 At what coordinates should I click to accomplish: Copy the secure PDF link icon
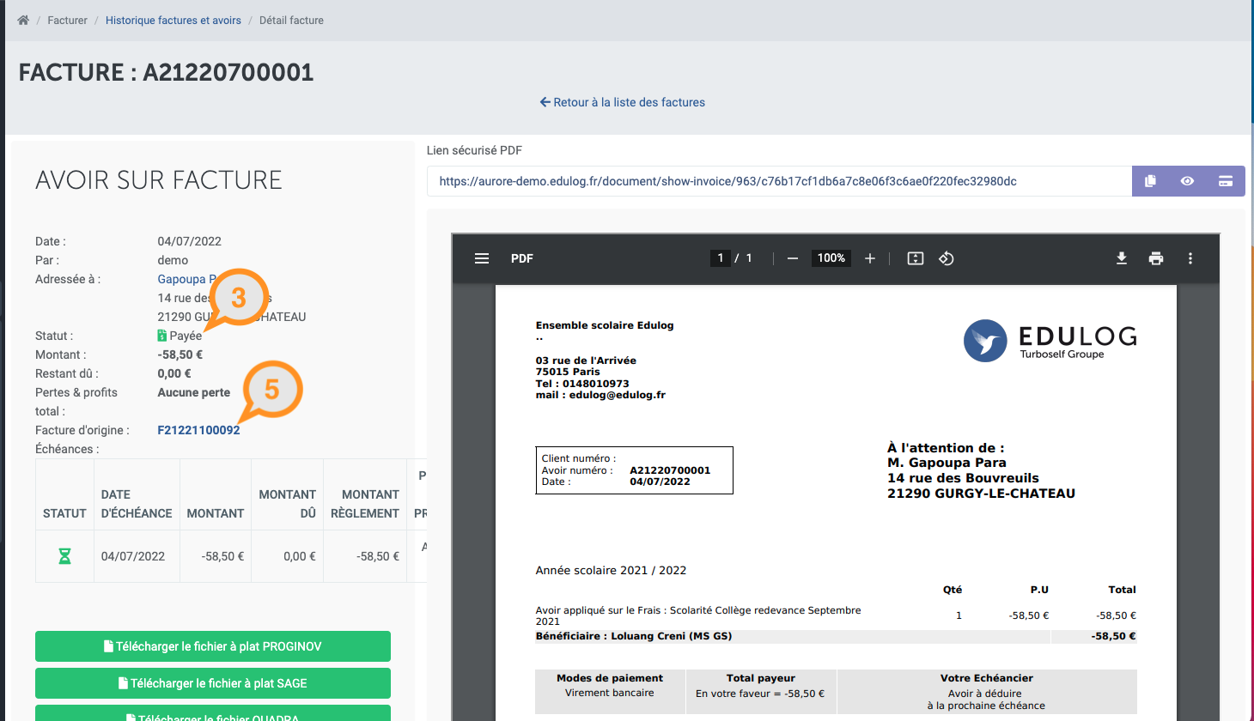(1150, 181)
